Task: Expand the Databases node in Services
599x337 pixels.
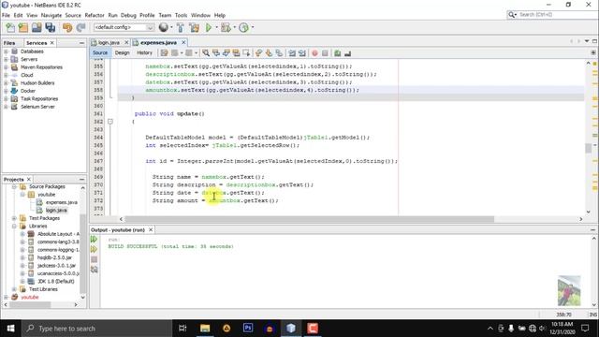Action: 7,51
